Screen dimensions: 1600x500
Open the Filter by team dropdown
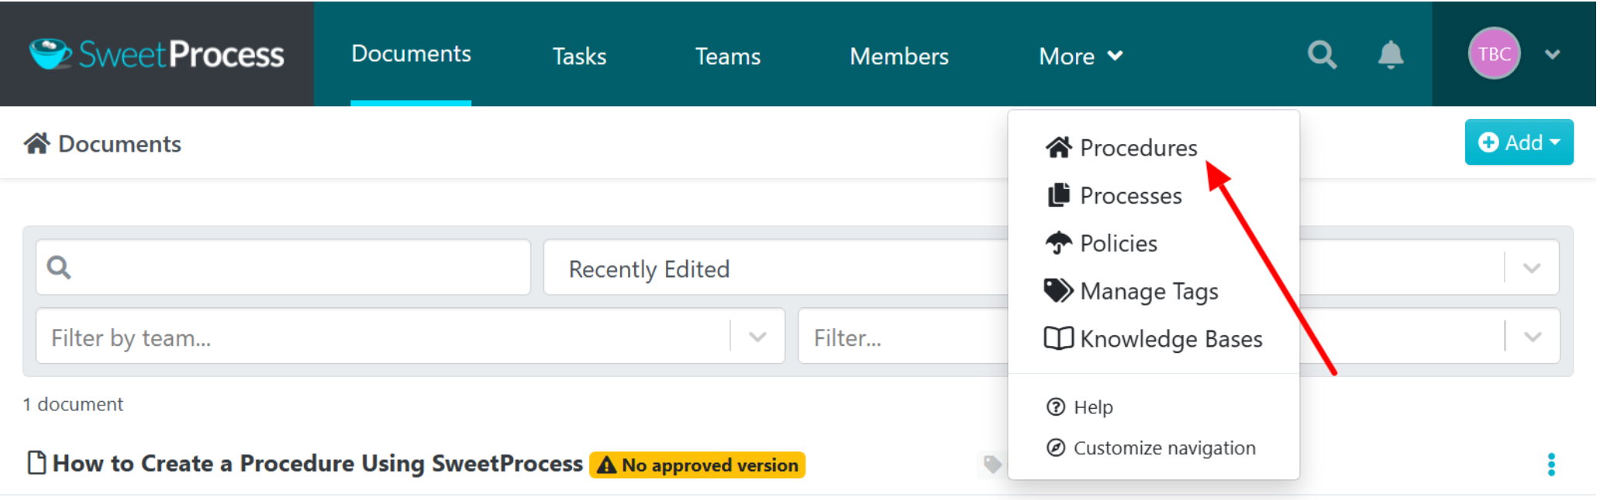pyautogui.click(x=410, y=336)
